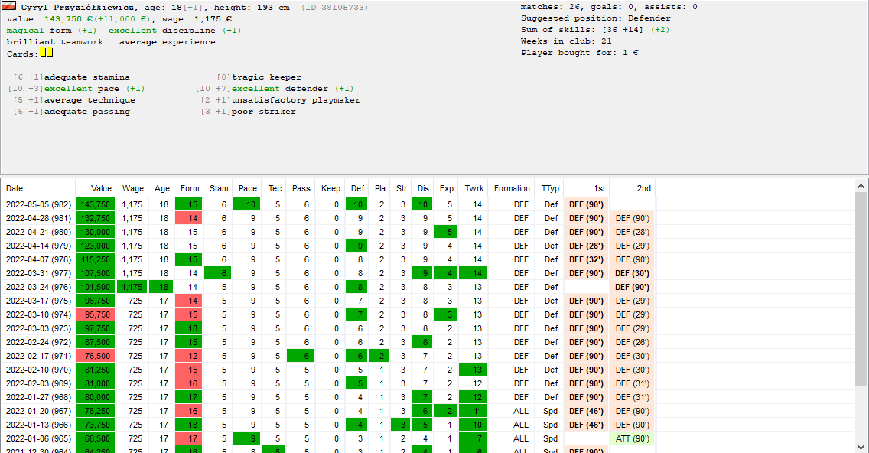Click the 'Suggested position: Defender' line
Viewport: 869px width, 453px height.
[x=595, y=18]
